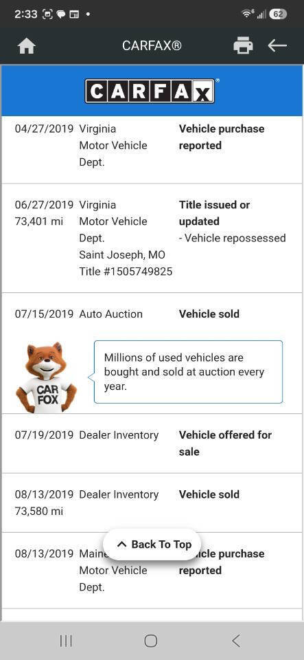Tap the CARFAX logo banner
Image resolution: width=304 pixels, height=660 pixels.
(150, 91)
